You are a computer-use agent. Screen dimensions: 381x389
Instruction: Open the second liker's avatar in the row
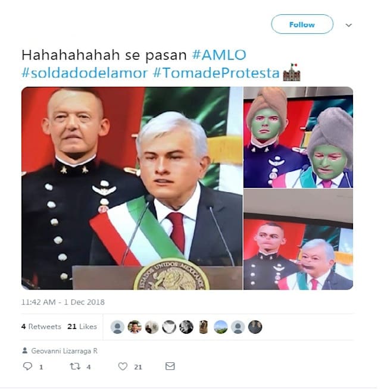(135, 327)
